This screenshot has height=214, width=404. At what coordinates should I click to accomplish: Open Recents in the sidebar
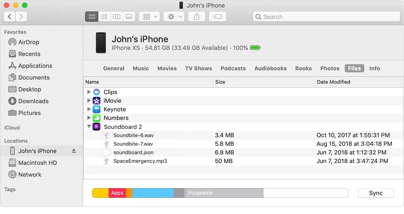[25, 54]
